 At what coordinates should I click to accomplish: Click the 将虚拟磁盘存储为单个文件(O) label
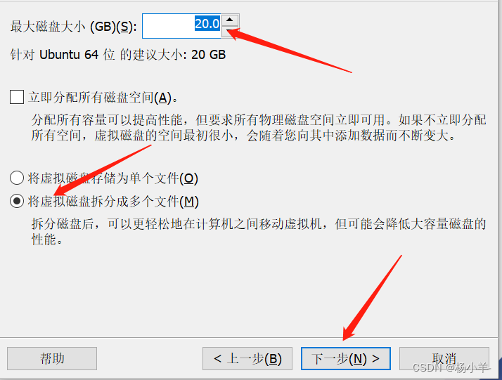click(x=113, y=178)
